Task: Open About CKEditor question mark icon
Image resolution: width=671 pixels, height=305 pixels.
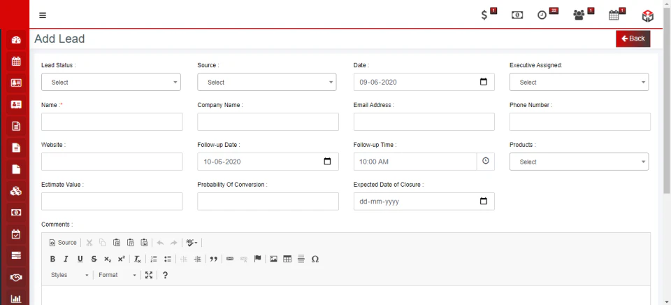Action: click(165, 275)
